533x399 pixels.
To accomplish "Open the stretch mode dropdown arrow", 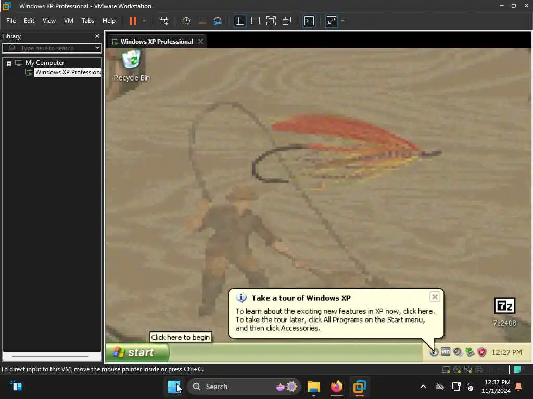I will (x=342, y=21).
